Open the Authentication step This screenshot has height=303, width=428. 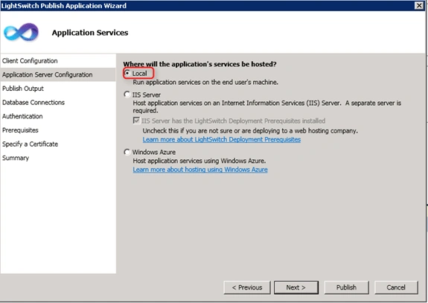pyautogui.click(x=22, y=116)
